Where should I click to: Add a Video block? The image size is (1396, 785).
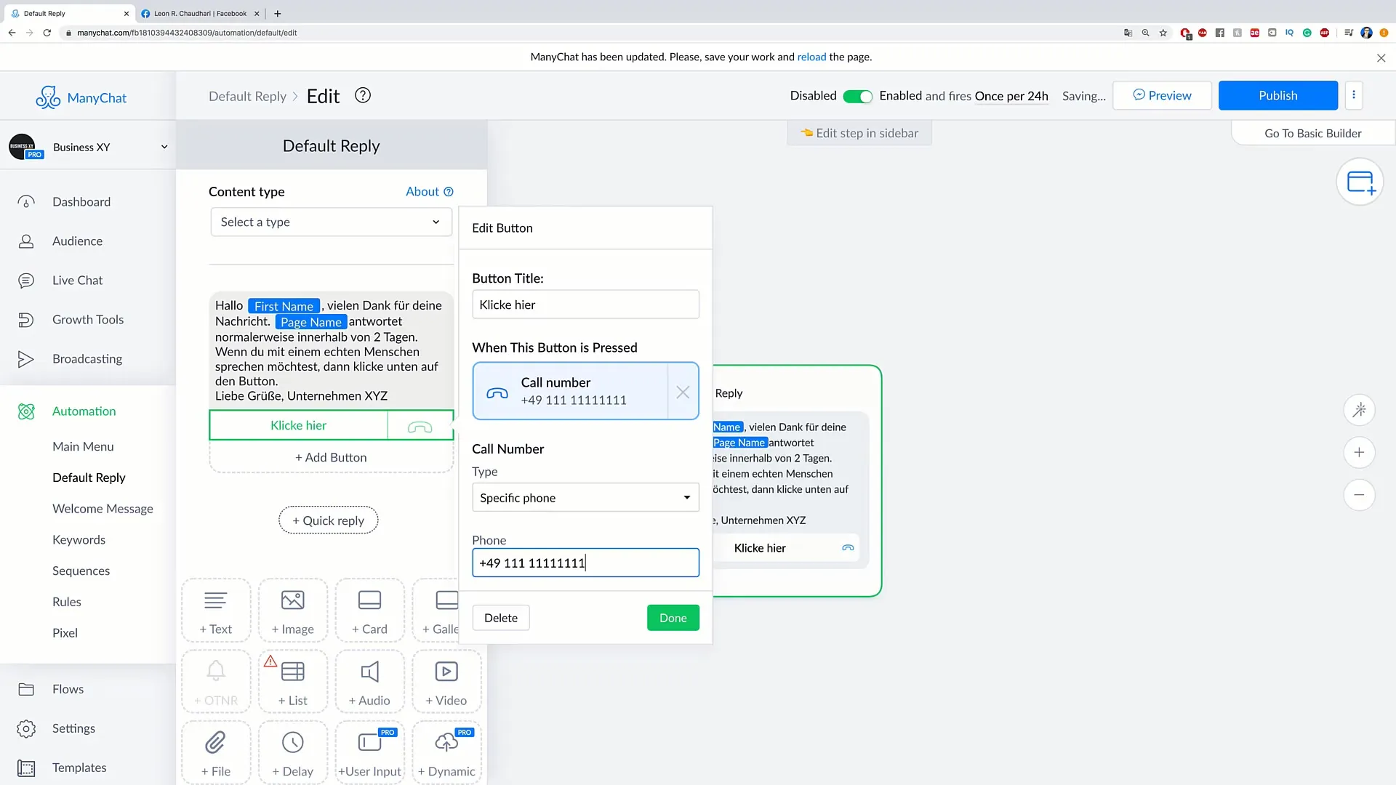pos(446,683)
